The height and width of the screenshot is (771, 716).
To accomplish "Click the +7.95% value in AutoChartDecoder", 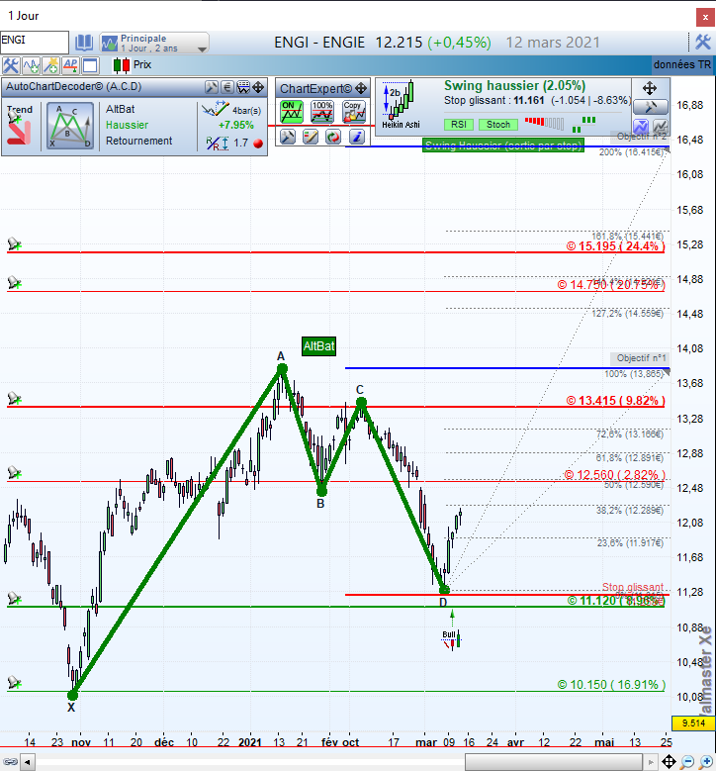I will pyautogui.click(x=236, y=126).
